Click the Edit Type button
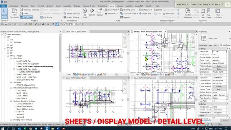This screenshot has width=231, height=130. coord(225,45)
